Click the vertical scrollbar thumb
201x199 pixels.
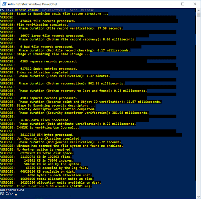point(198,15)
